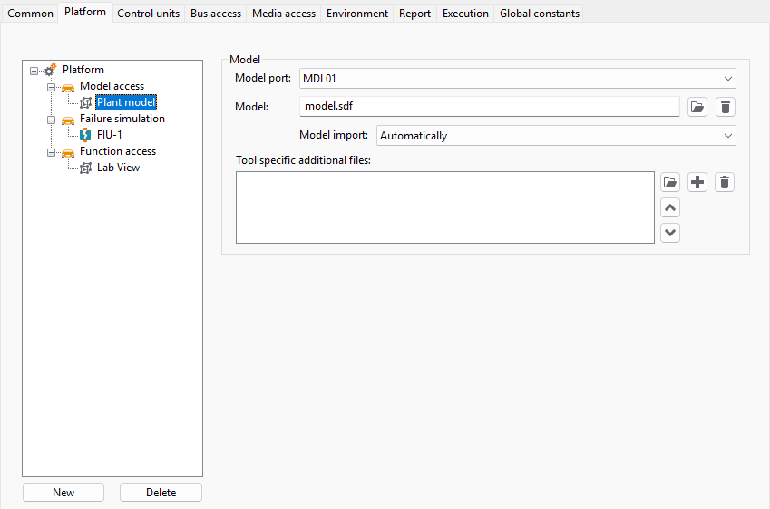Switch to the Execution tab
770x509 pixels.
465,14
